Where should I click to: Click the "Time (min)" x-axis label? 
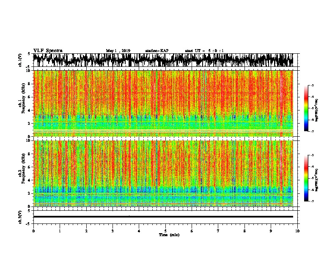169,235
